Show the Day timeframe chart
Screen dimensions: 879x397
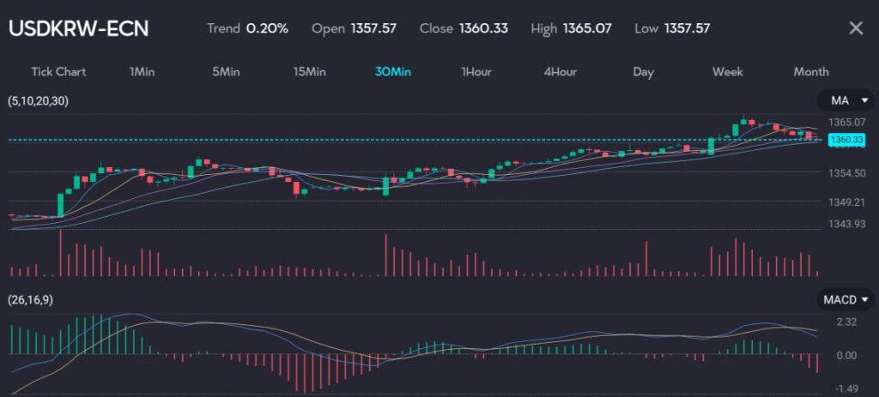coord(644,72)
